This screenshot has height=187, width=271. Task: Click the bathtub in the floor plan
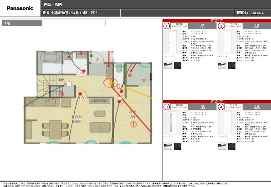(50, 57)
